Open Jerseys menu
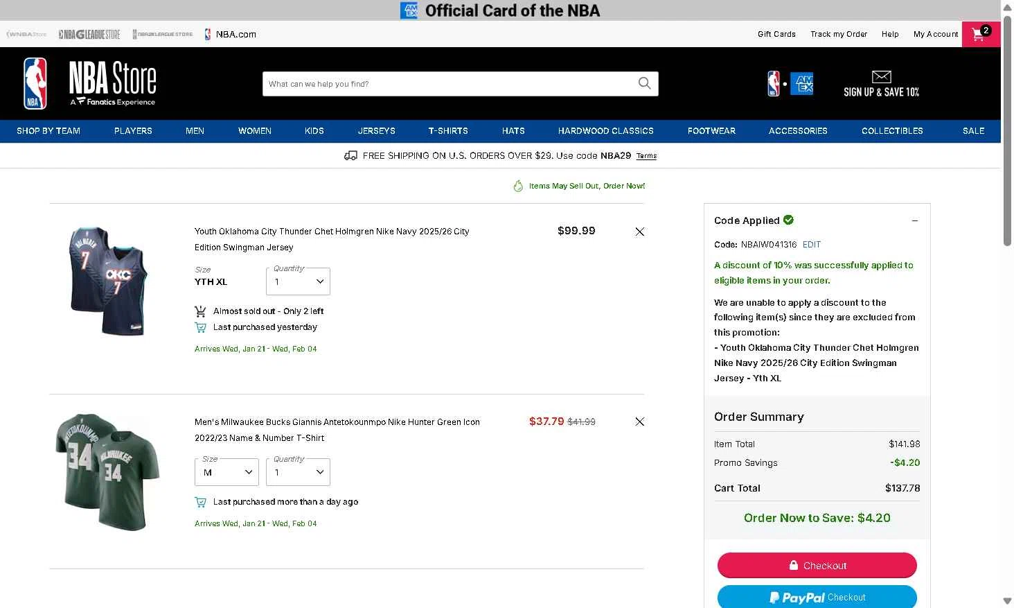This screenshot has height=608, width=1014. 377,131
